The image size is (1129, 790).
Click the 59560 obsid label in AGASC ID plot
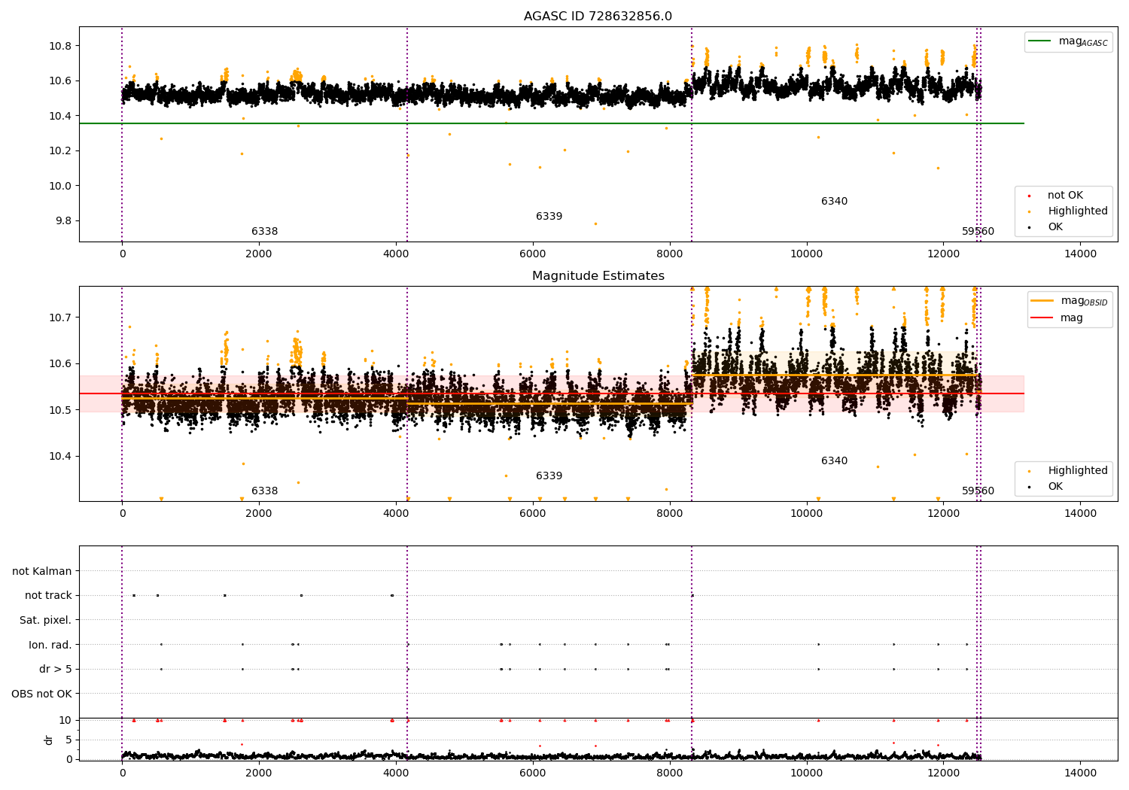click(978, 232)
